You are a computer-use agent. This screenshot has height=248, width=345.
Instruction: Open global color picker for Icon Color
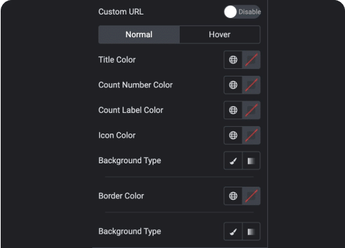coord(233,135)
